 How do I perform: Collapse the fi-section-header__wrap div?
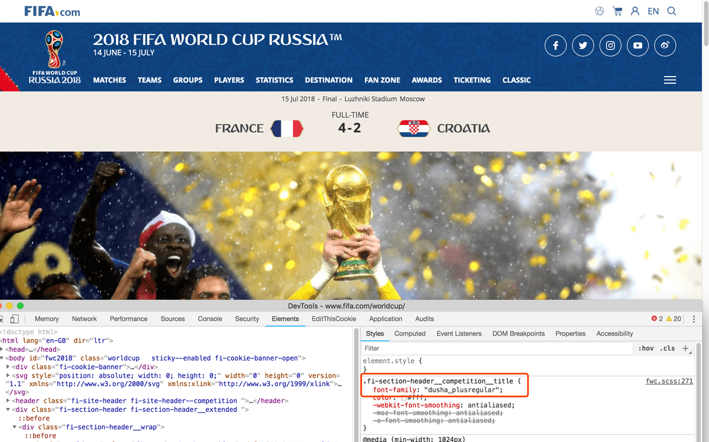pyautogui.click(x=15, y=427)
